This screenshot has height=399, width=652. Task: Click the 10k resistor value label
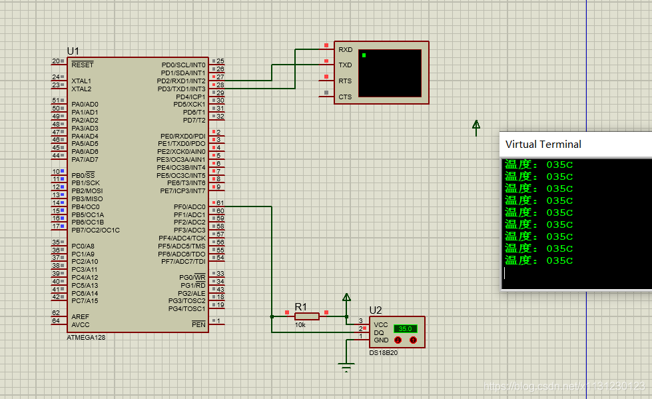tap(300, 325)
